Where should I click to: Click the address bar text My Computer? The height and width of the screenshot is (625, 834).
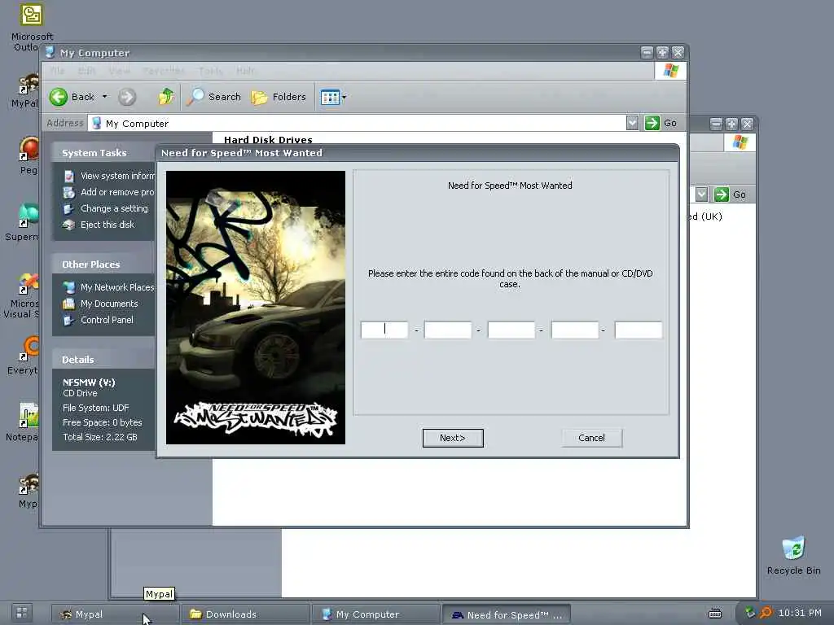pyautogui.click(x=137, y=124)
